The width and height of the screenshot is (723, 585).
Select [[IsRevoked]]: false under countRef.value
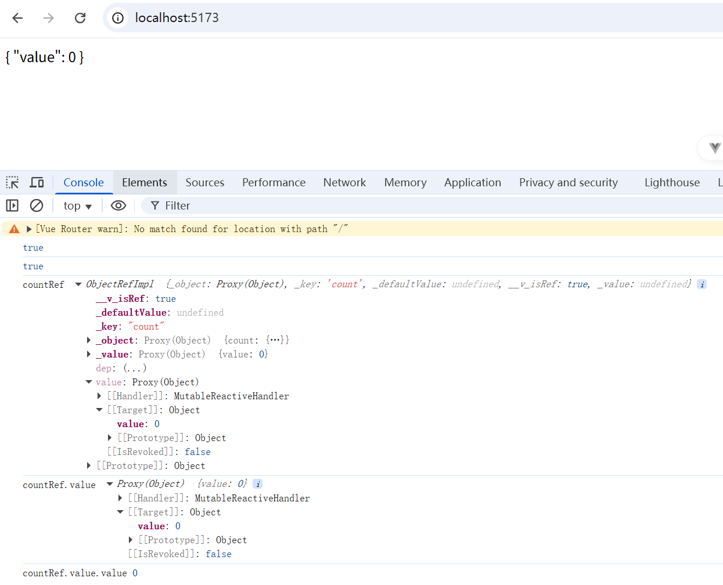pyautogui.click(x=179, y=554)
